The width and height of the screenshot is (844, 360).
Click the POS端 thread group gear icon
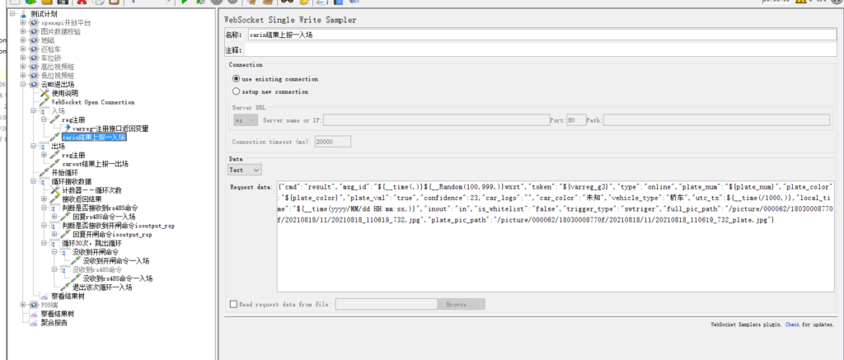tap(35, 305)
